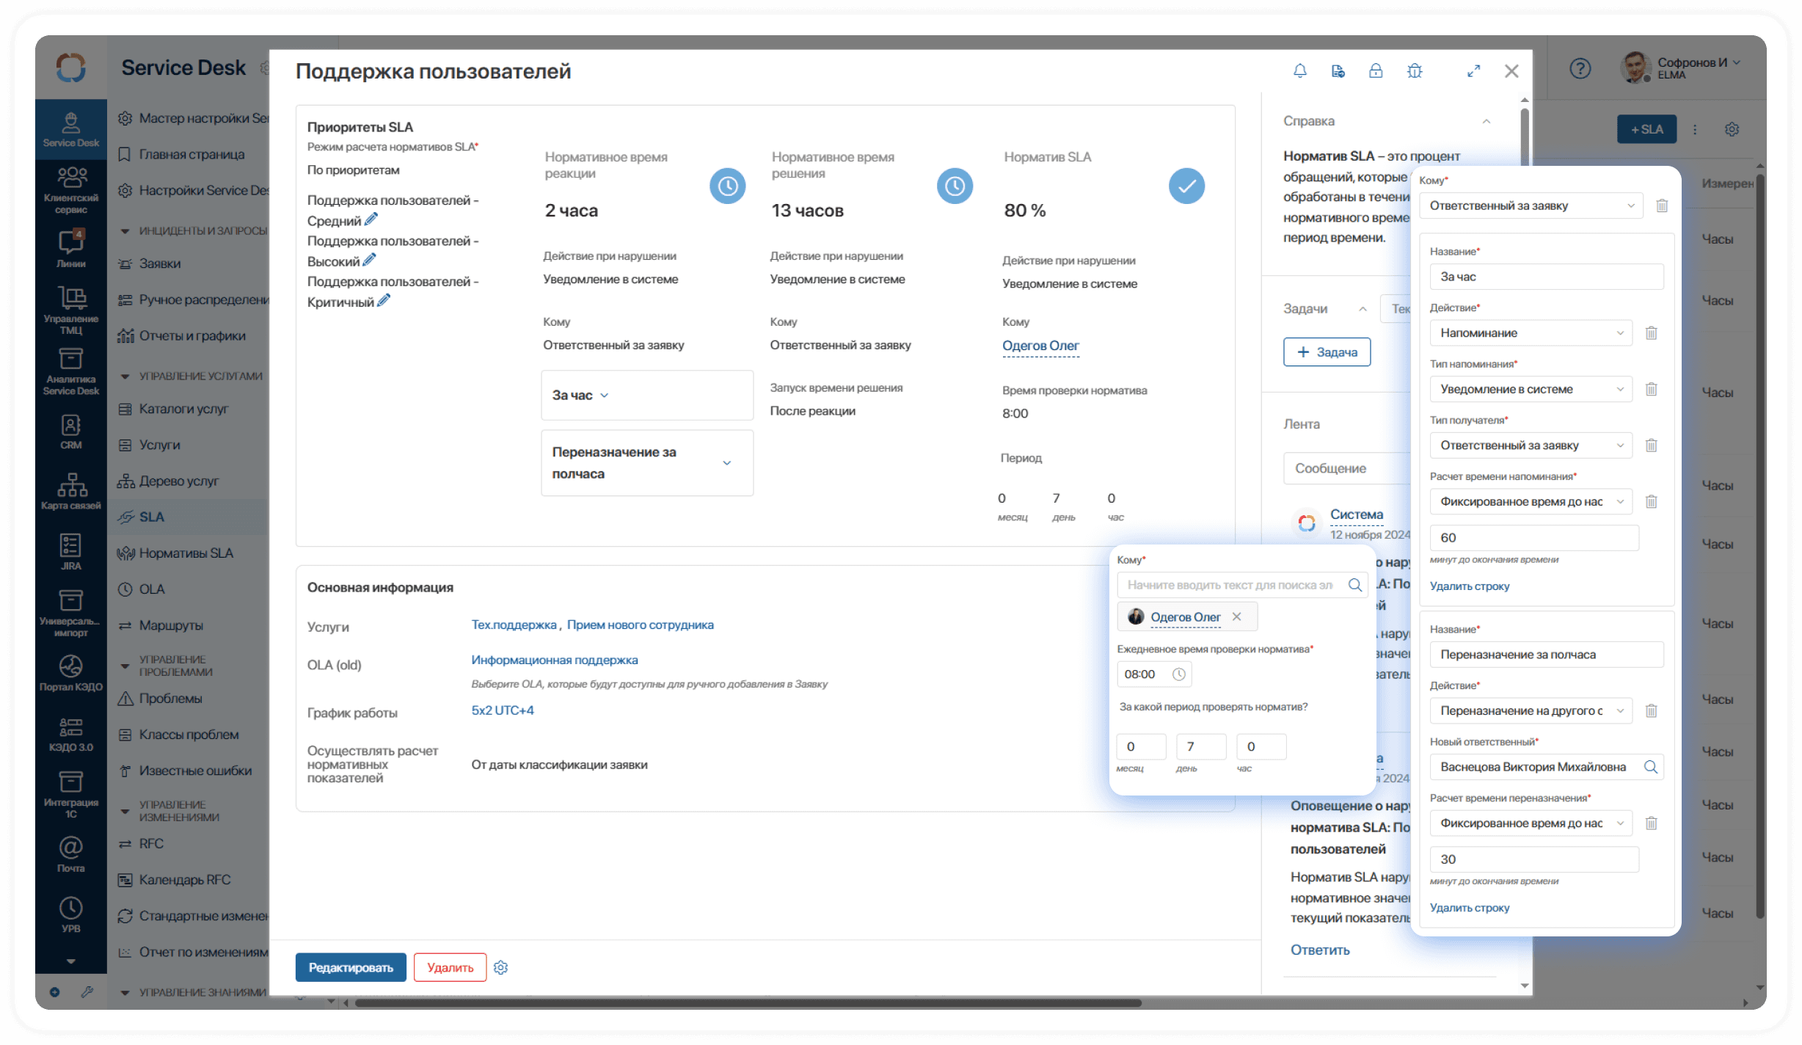
Task: Open the Линии workspace in sidebar
Action: point(70,248)
